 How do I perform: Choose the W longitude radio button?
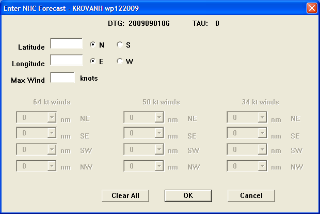[x=120, y=62]
